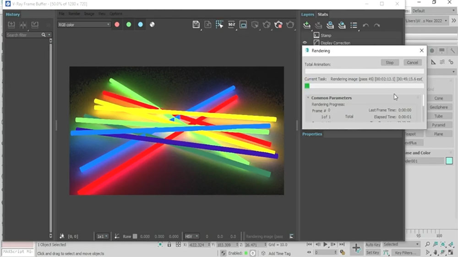This screenshot has height=257, width=458.
Task: Select the Stamp layer
Action: (326, 35)
